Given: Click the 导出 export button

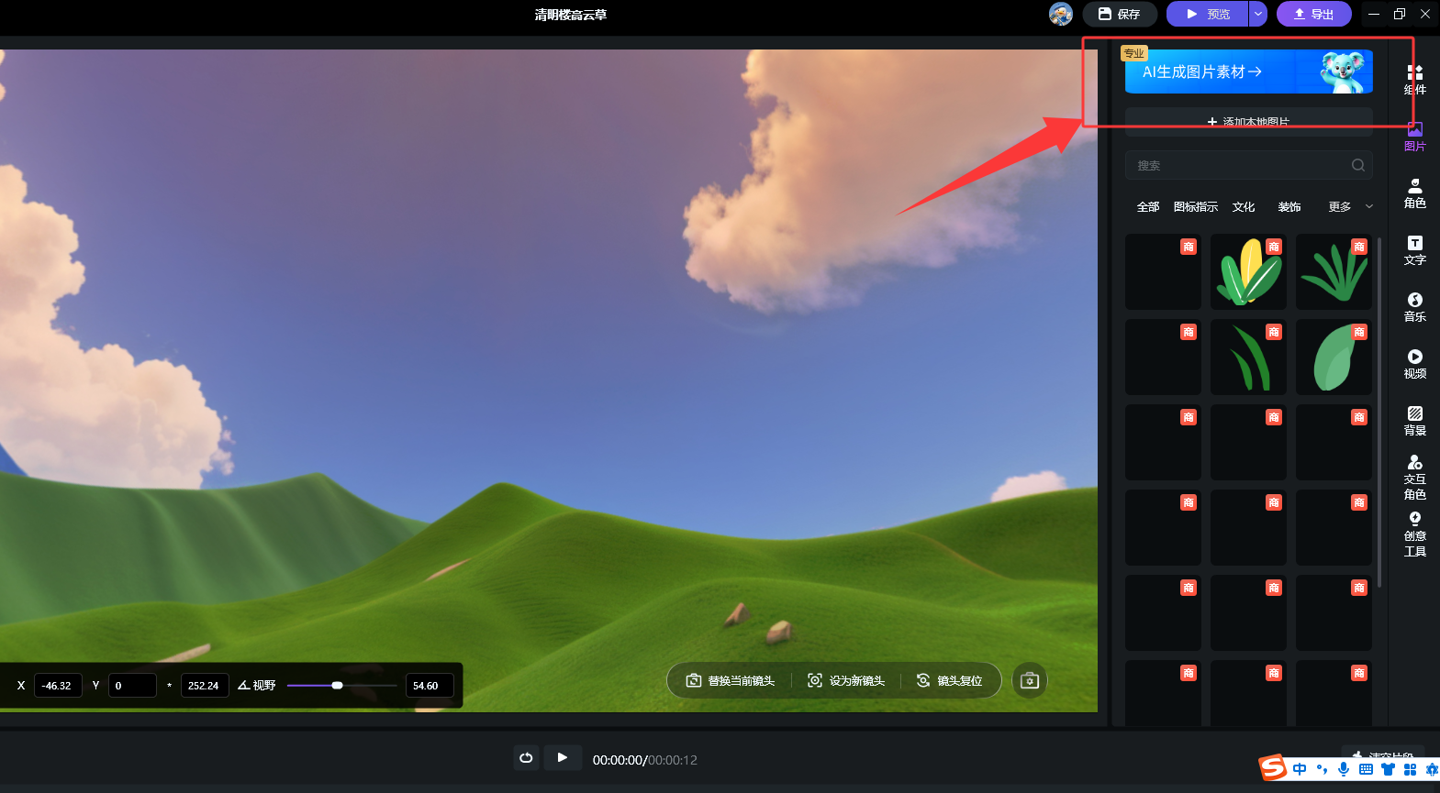Looking at the screenshot, I should coord(1313,14).
